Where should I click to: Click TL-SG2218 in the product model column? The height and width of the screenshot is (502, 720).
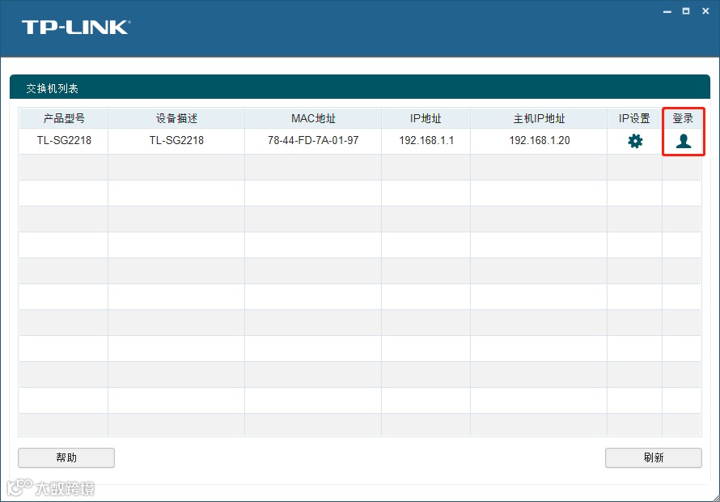64,141
